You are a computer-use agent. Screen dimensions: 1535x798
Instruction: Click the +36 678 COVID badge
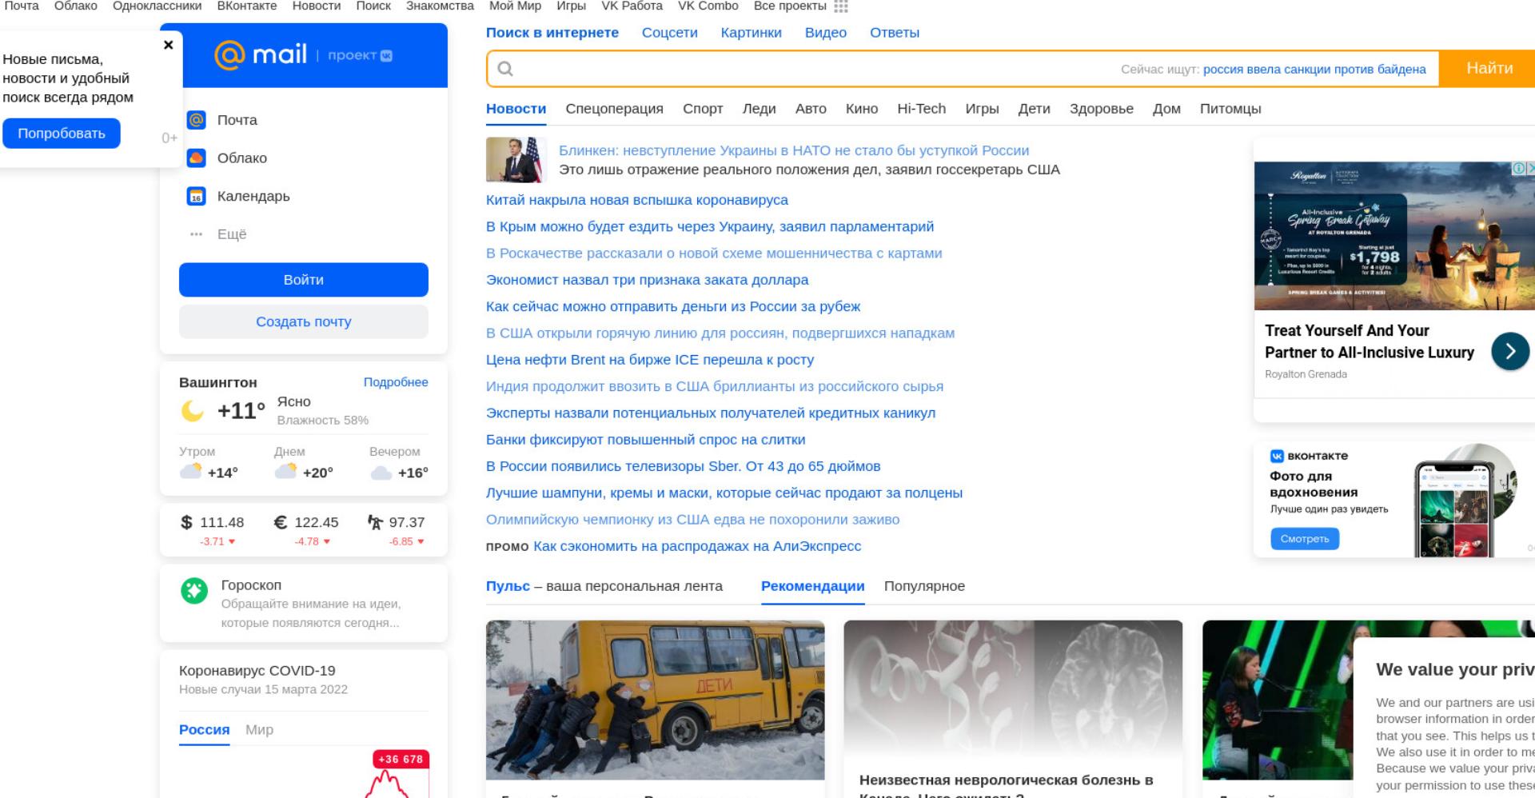point(401,759)
